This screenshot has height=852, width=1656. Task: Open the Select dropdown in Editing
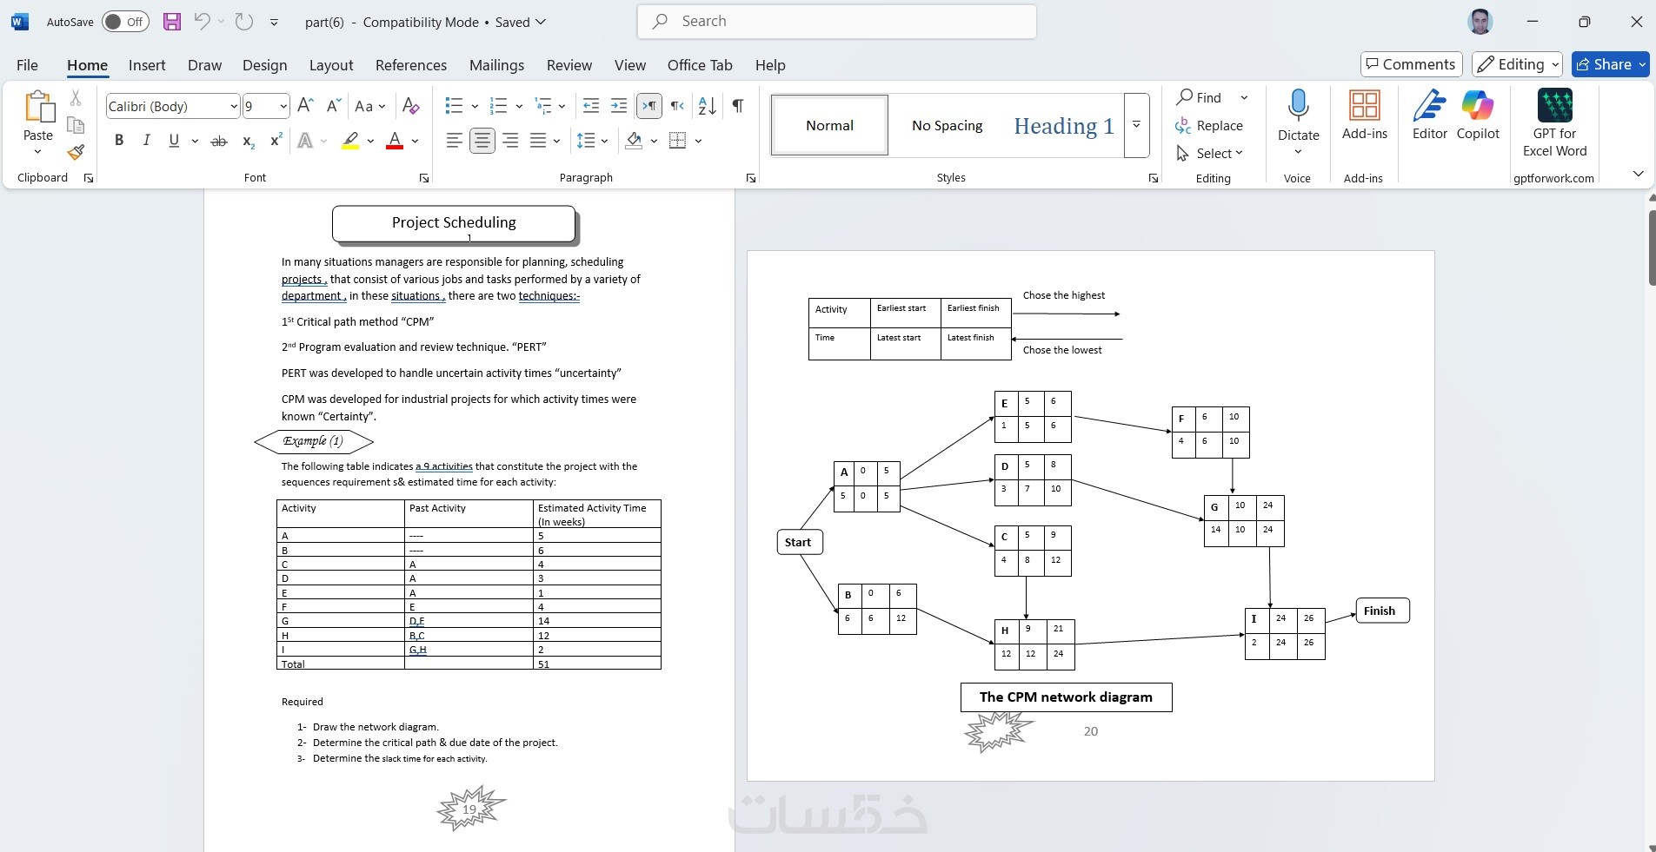click(1209, 154)
